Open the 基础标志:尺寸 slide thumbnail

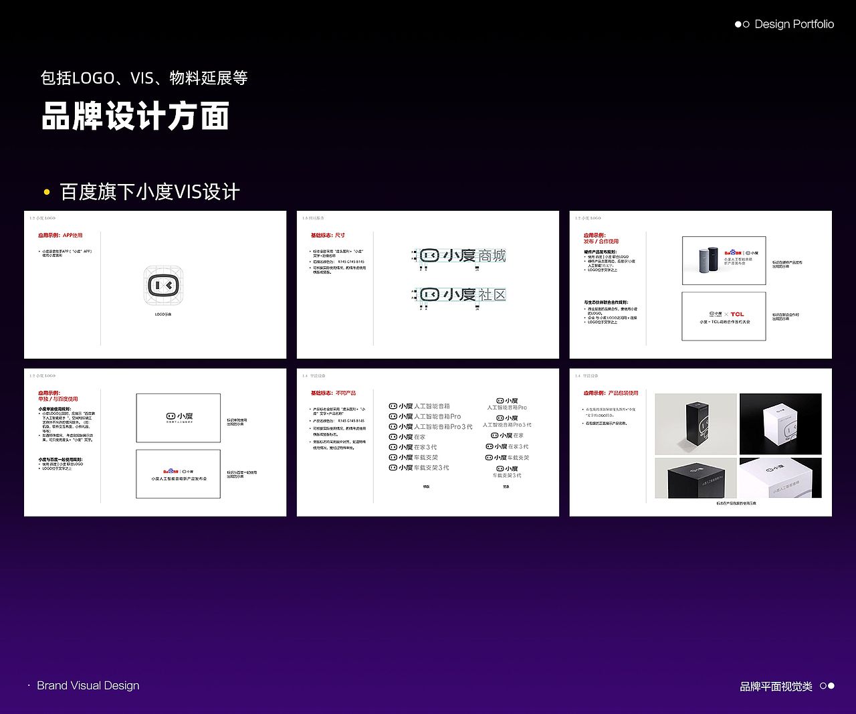[428, 285]
